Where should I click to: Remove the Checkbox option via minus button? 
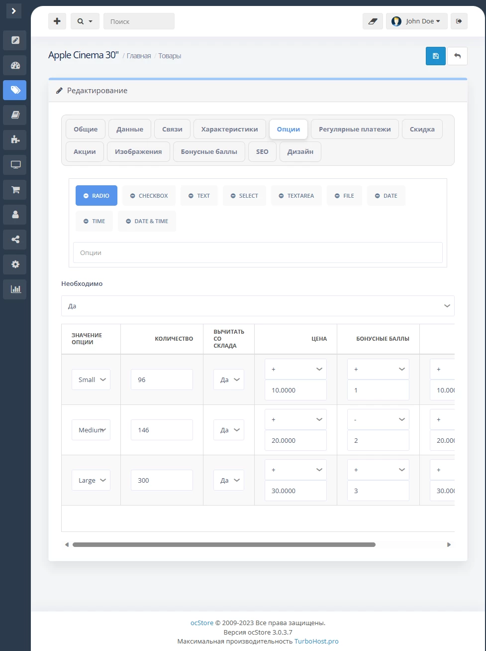(x=133, y=196)
